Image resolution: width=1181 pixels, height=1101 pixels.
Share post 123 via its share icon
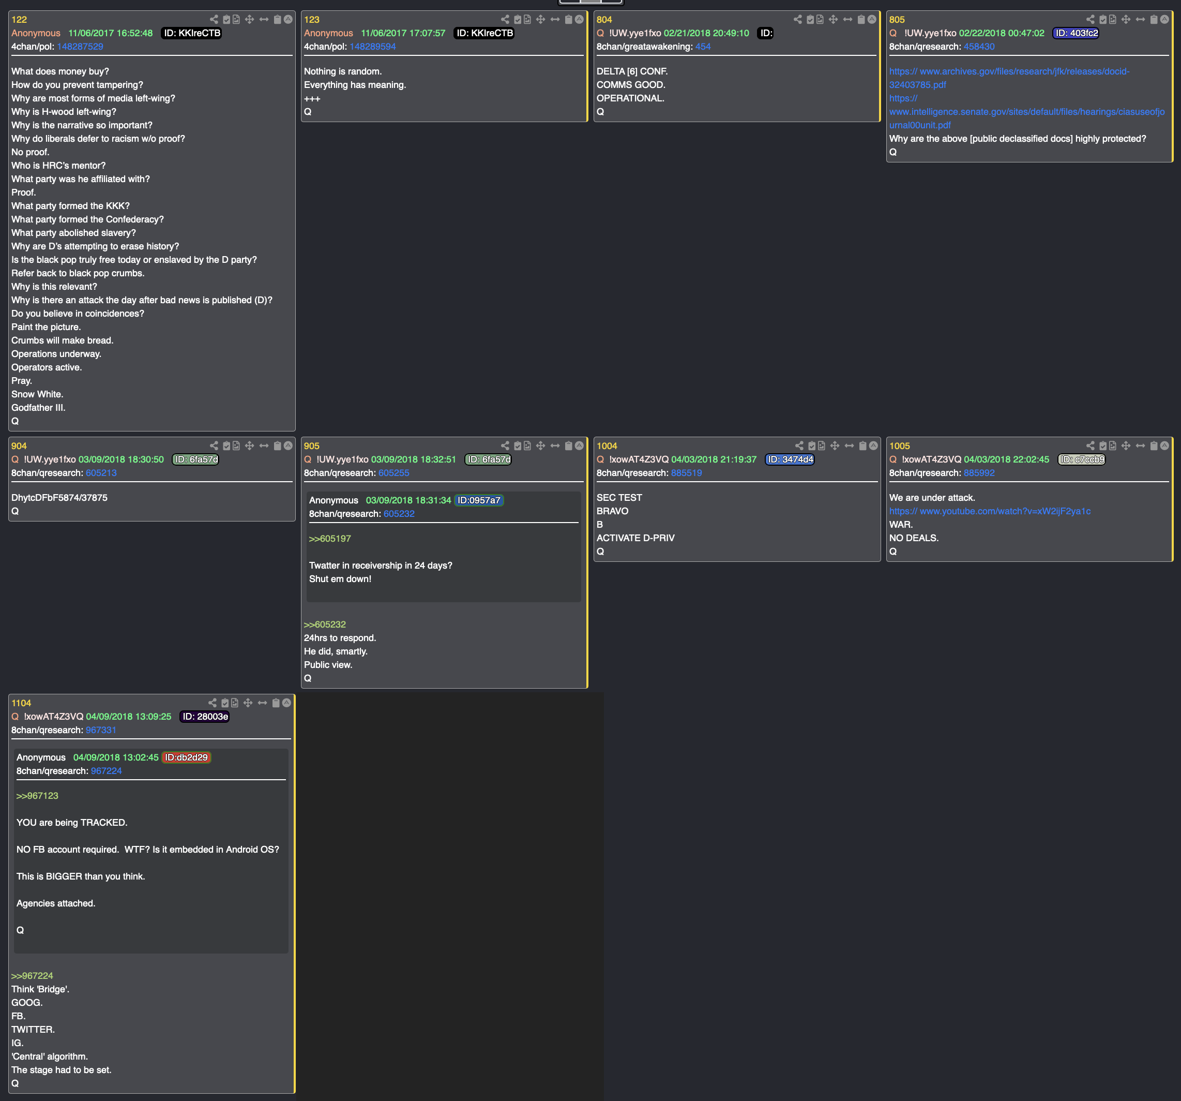tap(505, 20)
